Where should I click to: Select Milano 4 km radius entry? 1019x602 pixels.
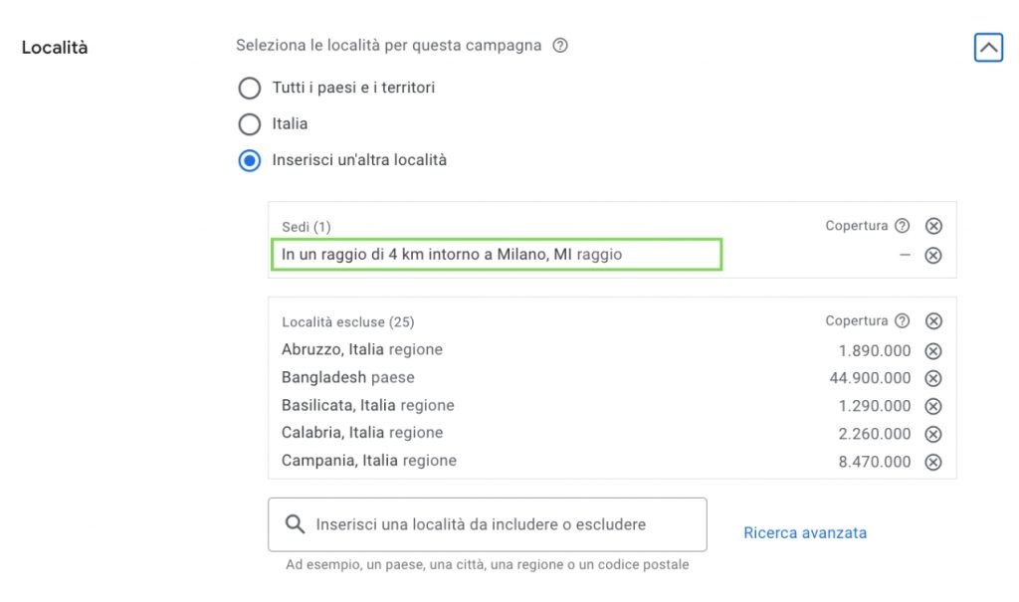(497, 254)
